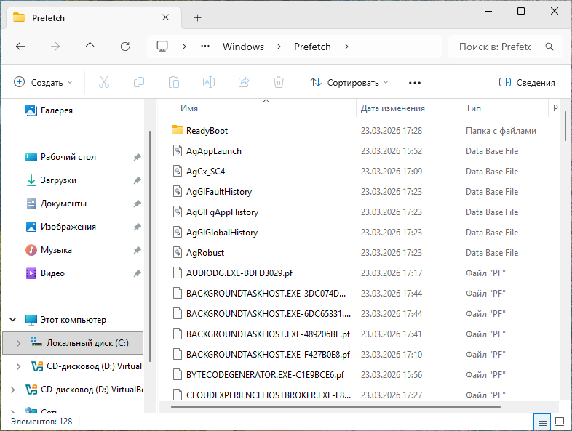
Task: Switch to details list view icon
Action: click(x=541, y=422)
